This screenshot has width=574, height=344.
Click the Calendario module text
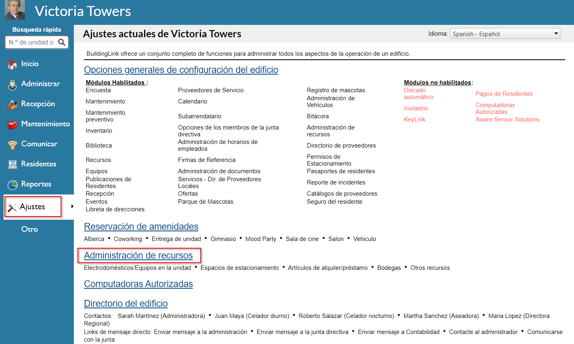coord(193,101)
